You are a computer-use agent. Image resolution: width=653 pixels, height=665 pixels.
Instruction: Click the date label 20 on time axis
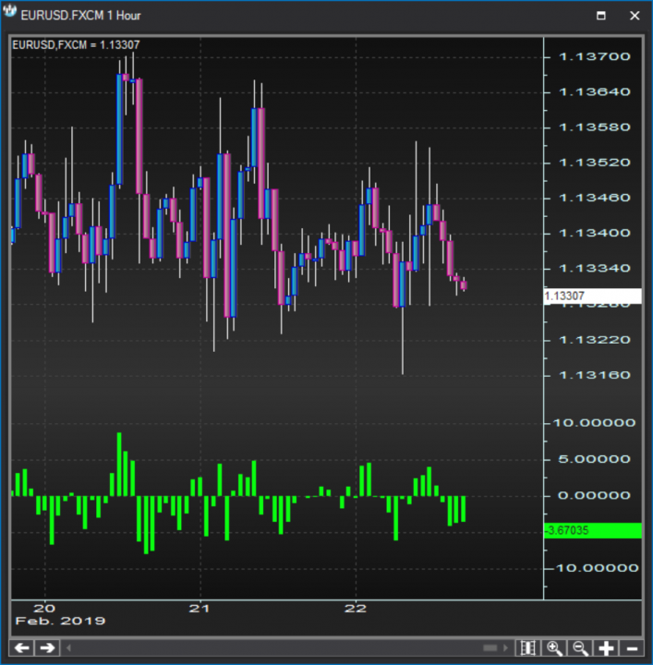44,609
